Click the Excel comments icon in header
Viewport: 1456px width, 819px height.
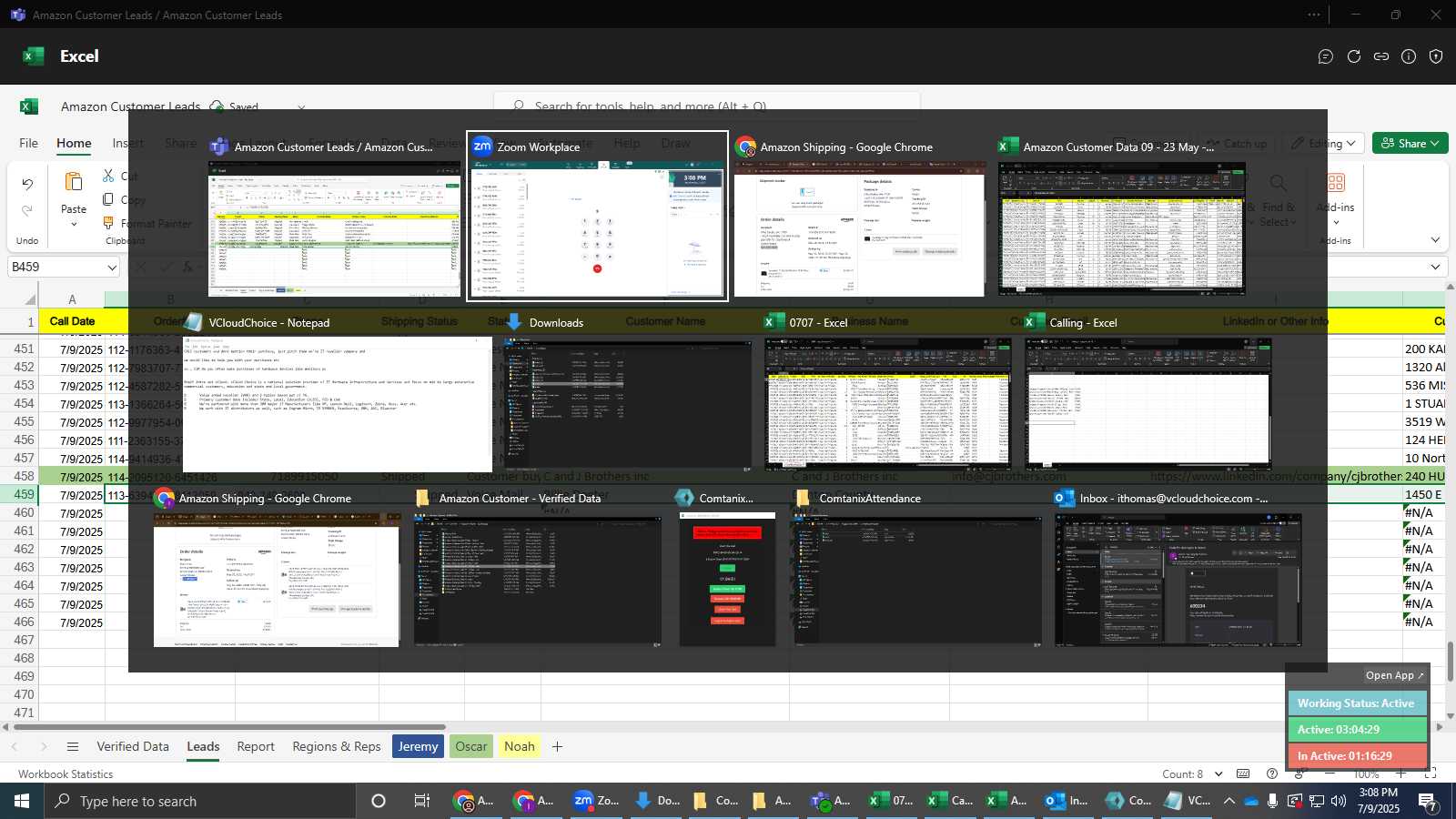(1326, 56)
